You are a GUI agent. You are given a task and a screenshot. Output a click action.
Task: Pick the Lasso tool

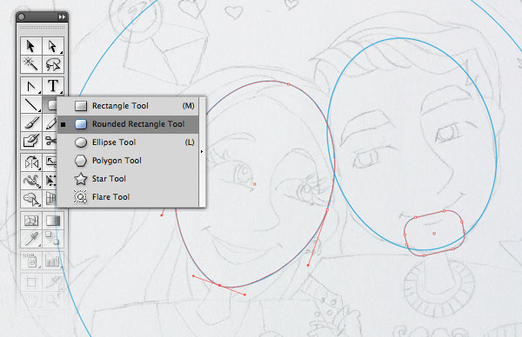click(x=52, y=63)
